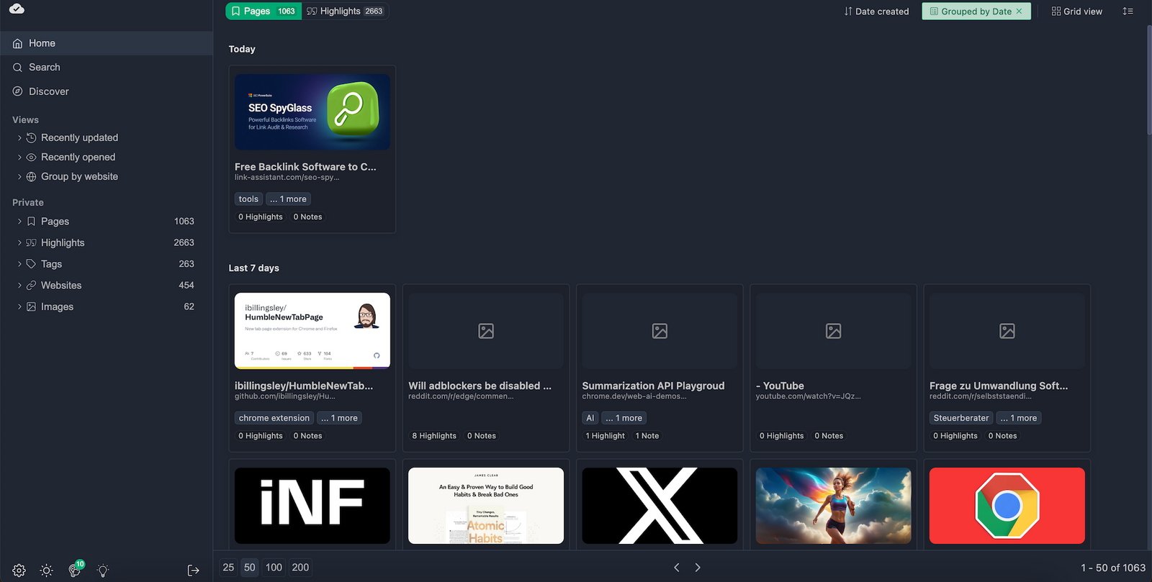Screen dimensions: 1152x582
Task: Open settings with the gear icon
Action: click(x=19, y=570)
